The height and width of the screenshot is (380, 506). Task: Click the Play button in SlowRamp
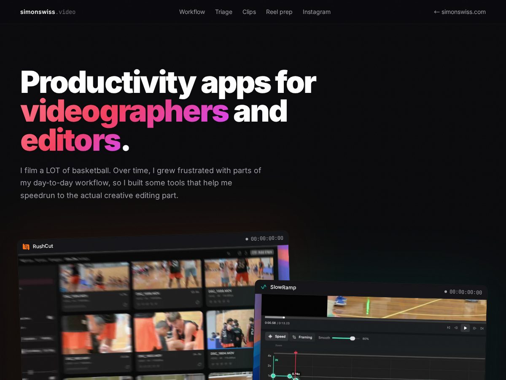click(465, 328)
